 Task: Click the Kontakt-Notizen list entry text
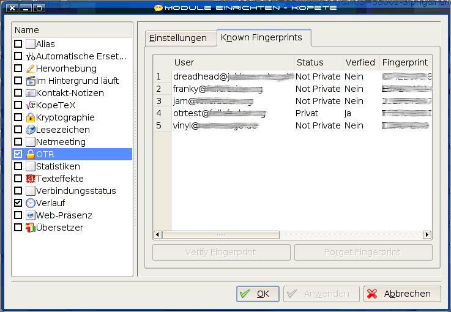click(70, 93)
